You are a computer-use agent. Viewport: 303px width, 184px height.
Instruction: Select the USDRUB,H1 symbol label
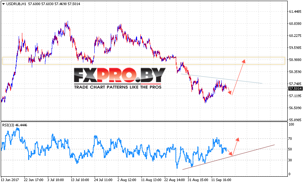pyautogui.click(x=16, y=4)
